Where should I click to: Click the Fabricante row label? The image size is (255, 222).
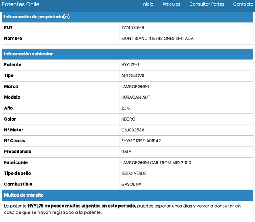click(16, 163)
